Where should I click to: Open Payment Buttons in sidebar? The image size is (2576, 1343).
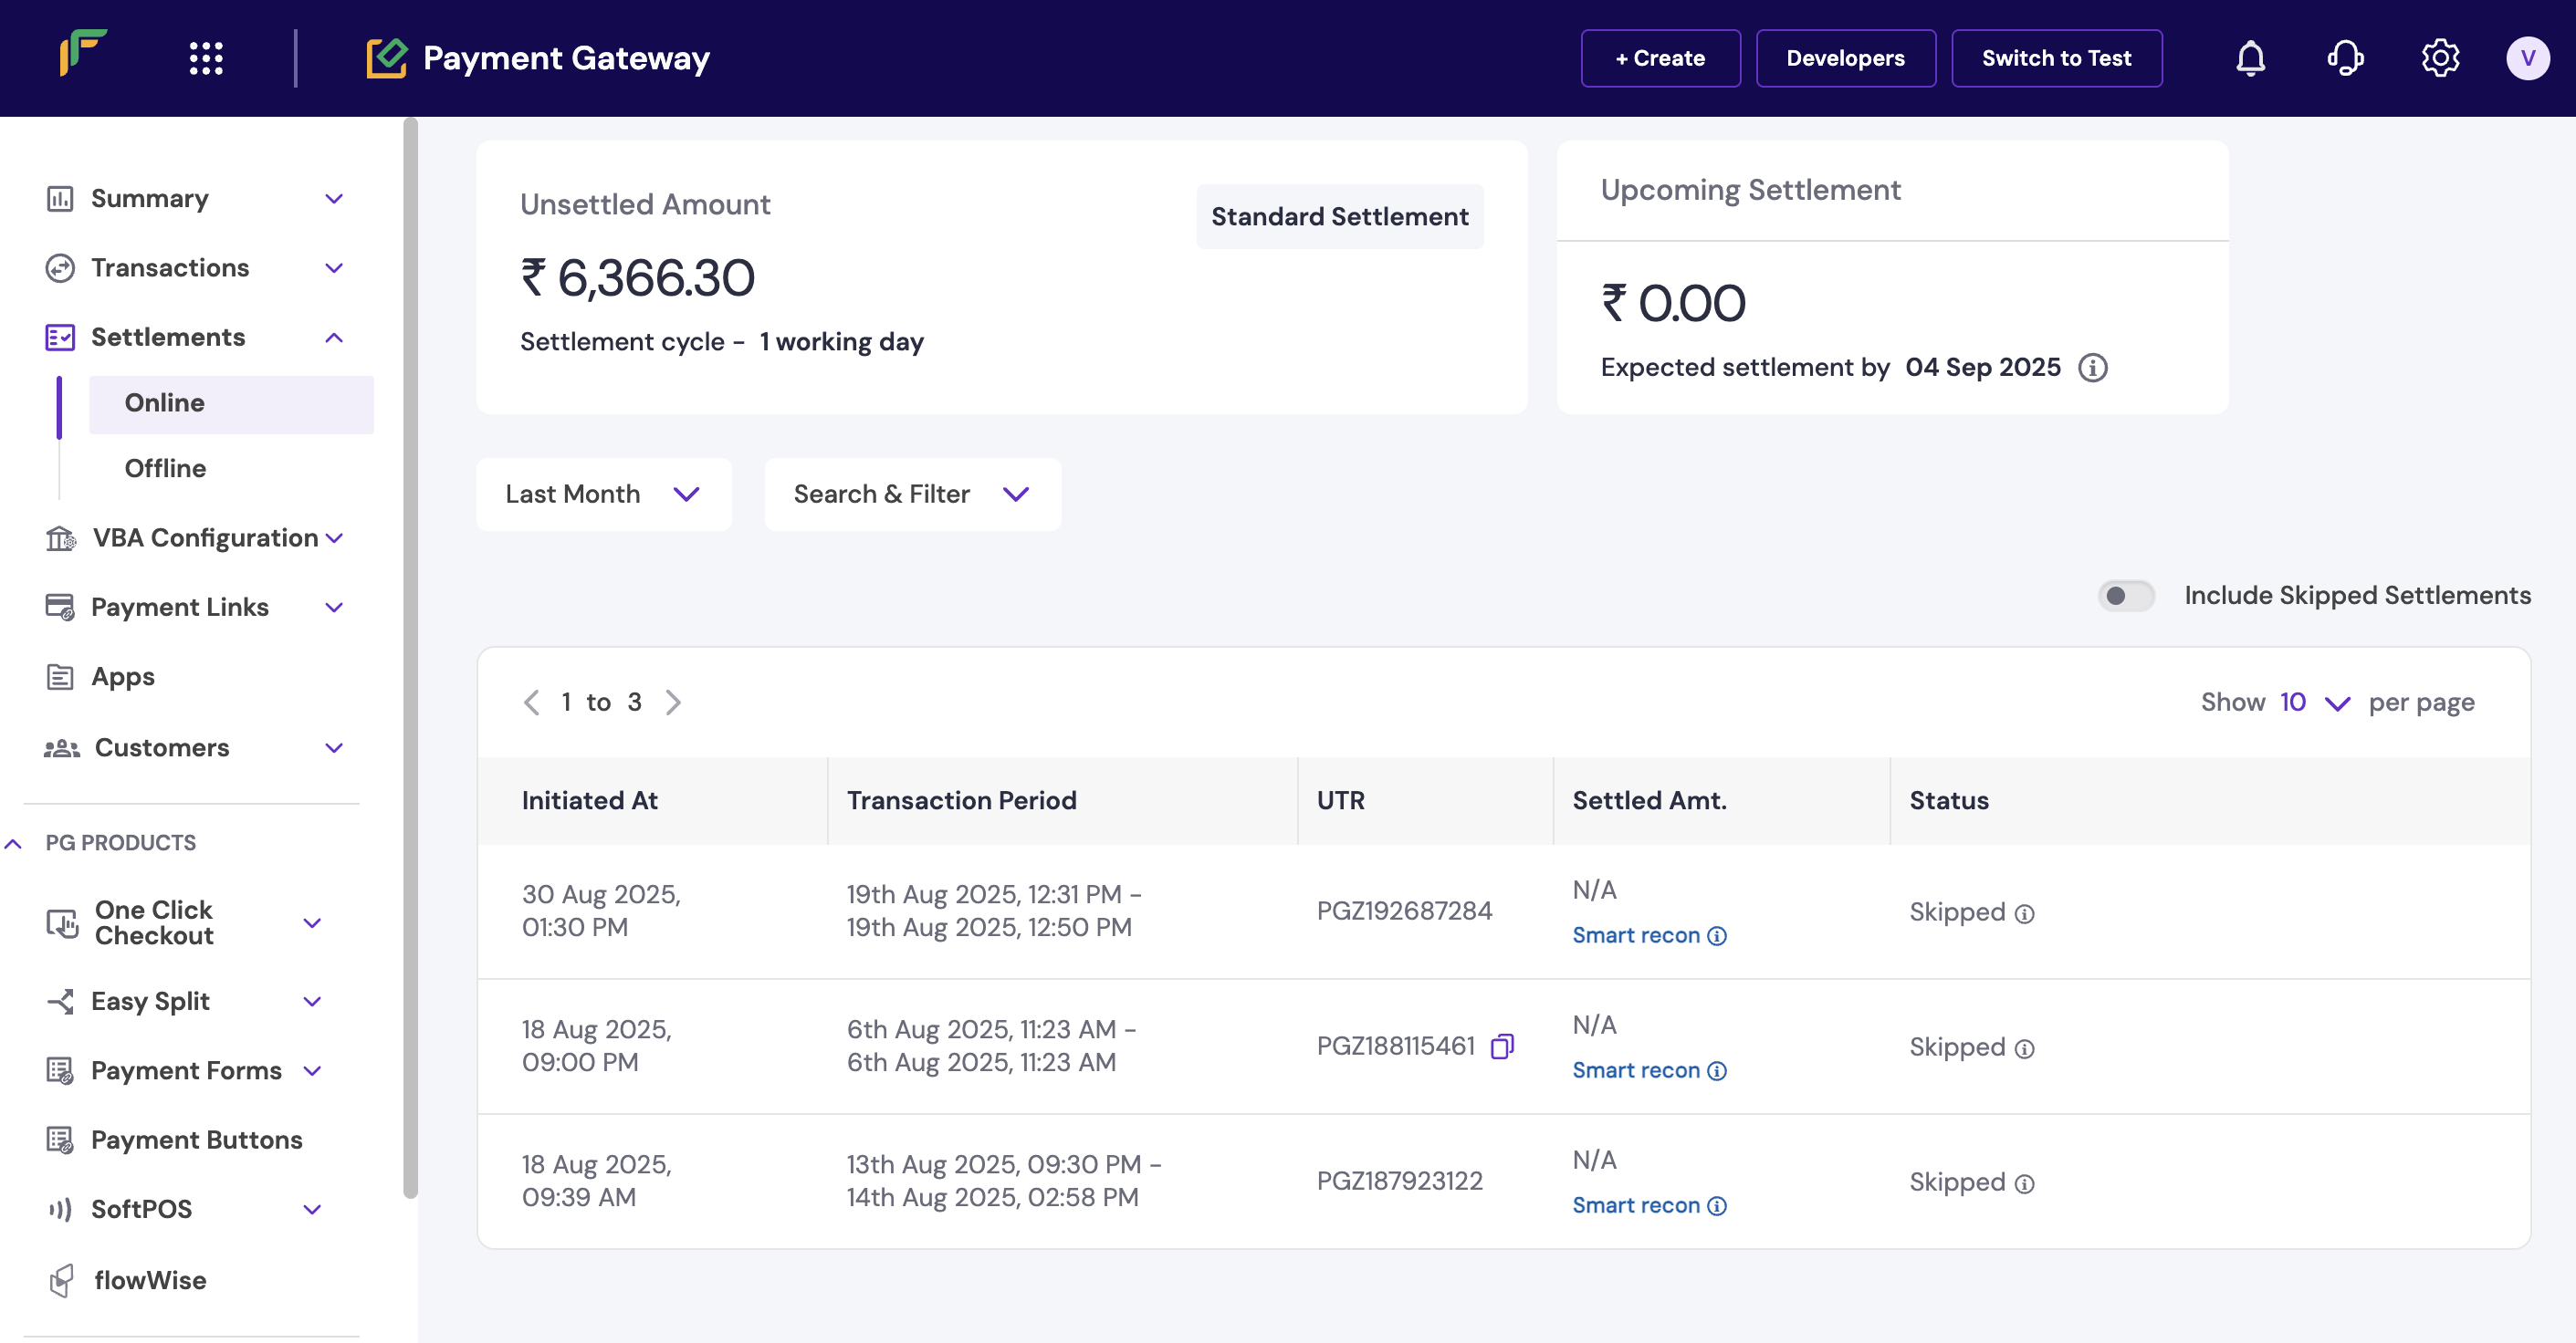click(196, 1140)
